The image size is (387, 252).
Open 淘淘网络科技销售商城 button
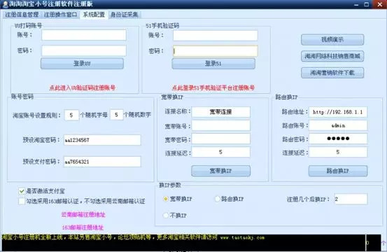click(332, 56)
